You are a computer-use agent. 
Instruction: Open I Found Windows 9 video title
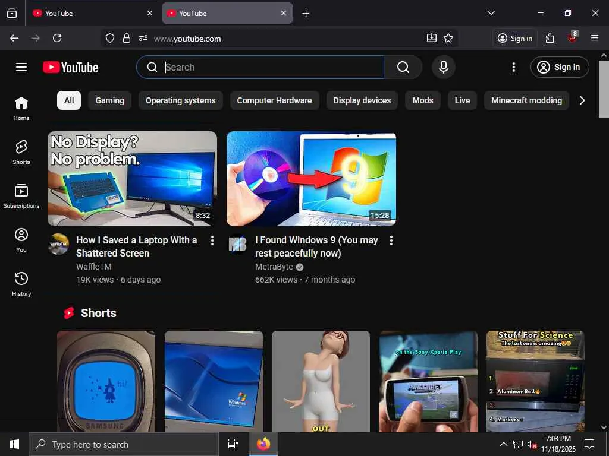pyautogui.click(x=316, y=246)
